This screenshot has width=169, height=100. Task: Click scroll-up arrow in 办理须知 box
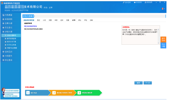[158, 29]
